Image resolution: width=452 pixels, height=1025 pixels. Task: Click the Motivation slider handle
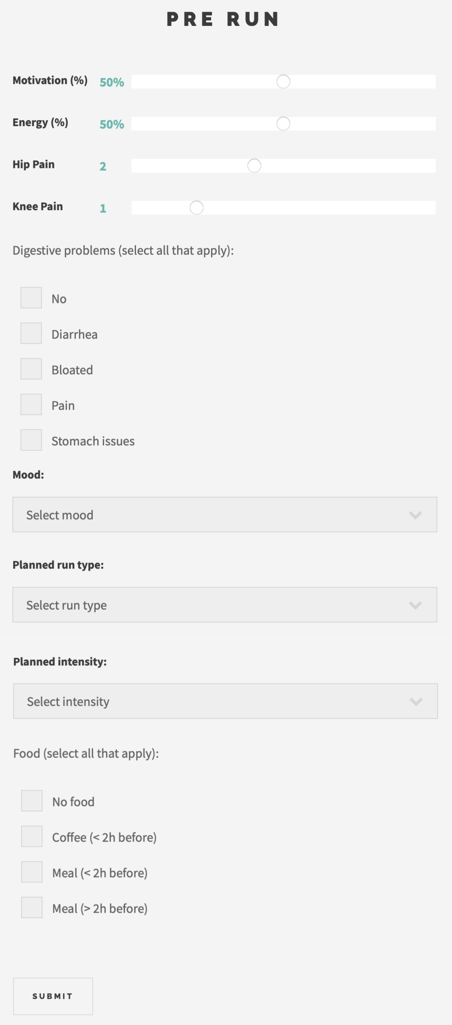point(282,82)
